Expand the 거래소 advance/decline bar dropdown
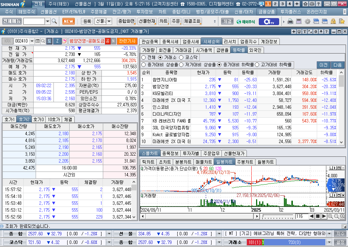This screenshot has width=348, height=247. tap(329, 242)
